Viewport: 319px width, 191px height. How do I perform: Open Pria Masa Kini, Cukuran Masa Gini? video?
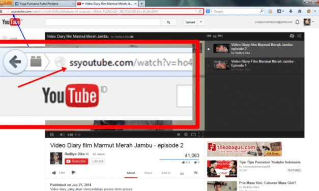click(x=267, y=183)
